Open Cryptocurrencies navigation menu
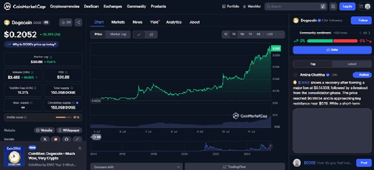The width and height of the screenshot is (374, 170). tap(65, 7)
